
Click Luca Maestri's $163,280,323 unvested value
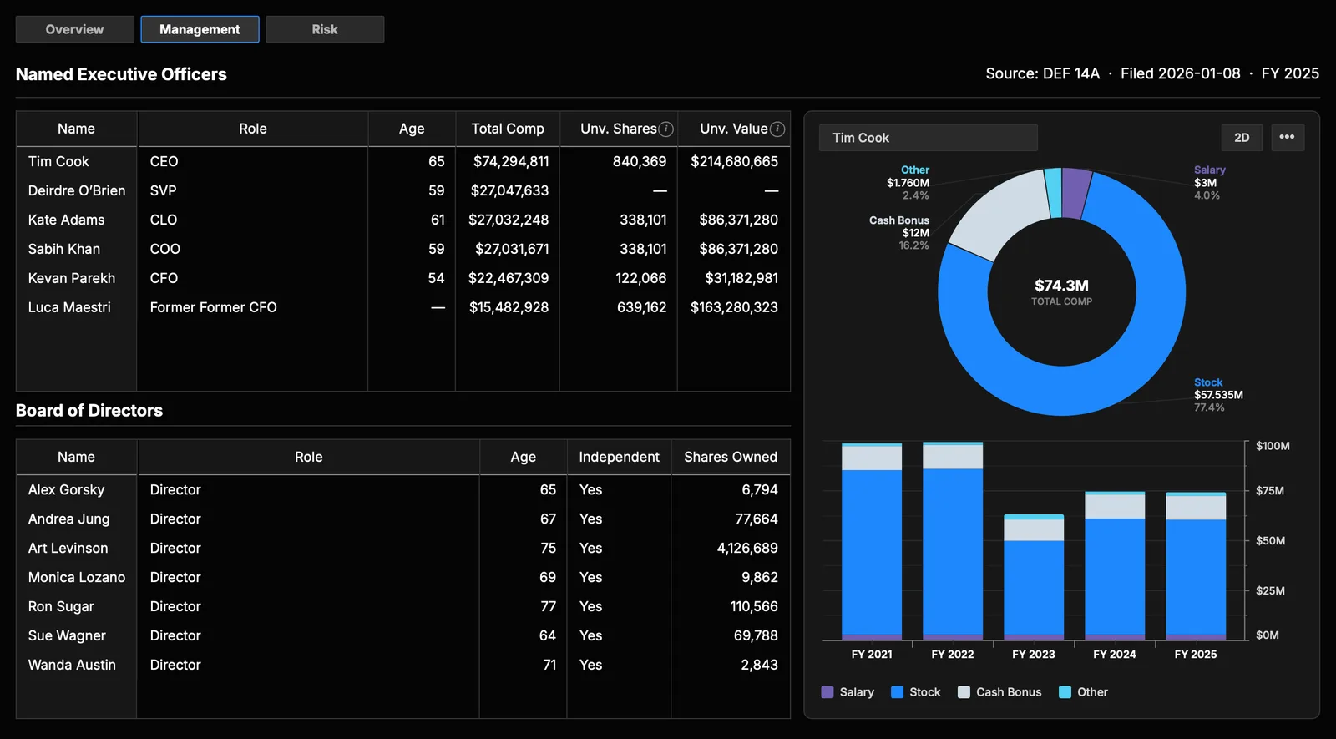(x=734, y=307)
